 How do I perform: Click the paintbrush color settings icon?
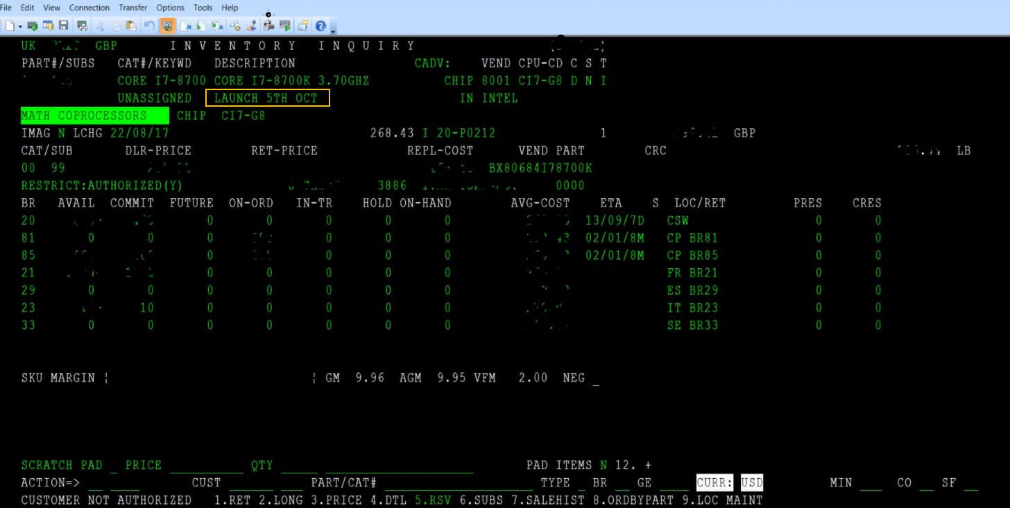point(252,26)
